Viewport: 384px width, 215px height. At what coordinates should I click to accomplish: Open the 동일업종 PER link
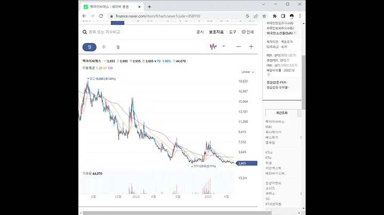pyautogui.click(x=277, y=82)
